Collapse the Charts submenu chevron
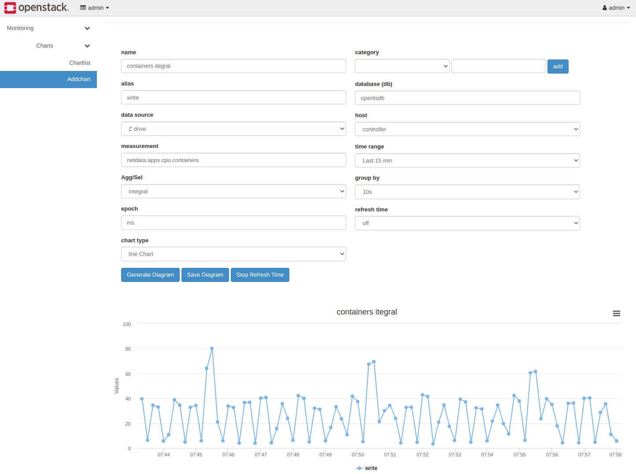 (87, 46)
